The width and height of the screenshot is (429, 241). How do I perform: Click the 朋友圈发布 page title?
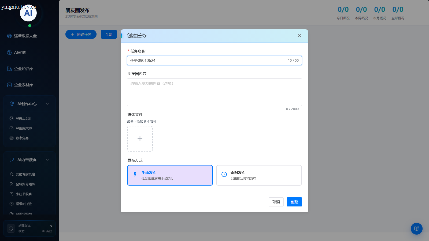pos(77,10)
